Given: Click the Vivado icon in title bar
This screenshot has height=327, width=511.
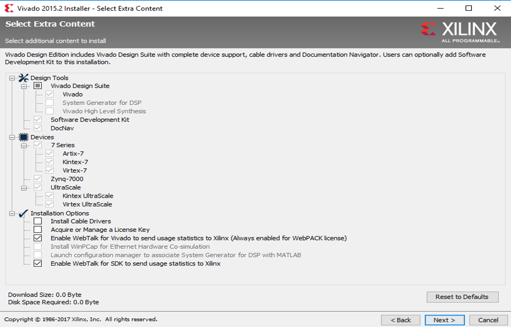Looking at the screenshot, I should click(x=9, y=8).
